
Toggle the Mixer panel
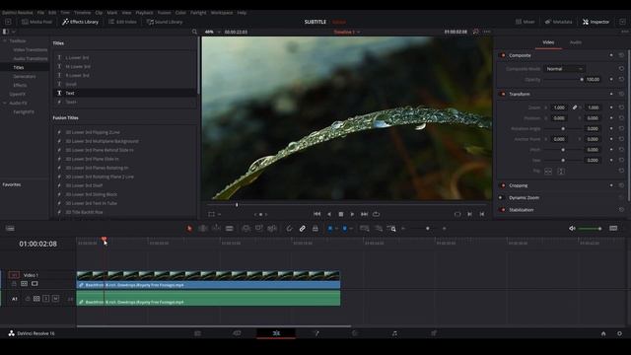tap(526, 22)
